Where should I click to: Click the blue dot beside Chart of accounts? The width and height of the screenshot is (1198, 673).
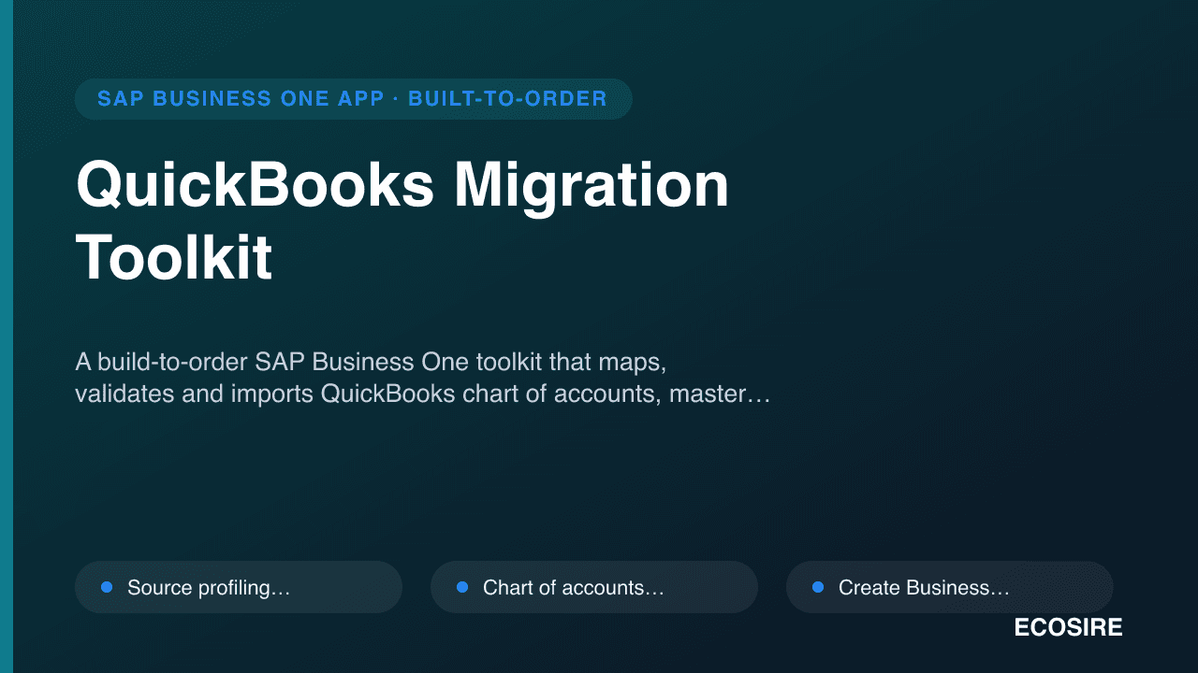462,587
